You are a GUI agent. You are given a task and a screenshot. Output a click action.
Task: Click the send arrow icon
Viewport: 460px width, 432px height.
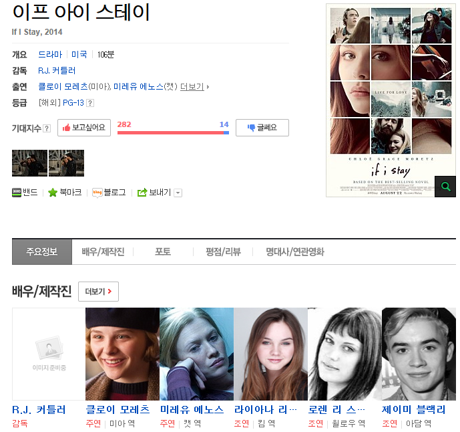[142, 193]
